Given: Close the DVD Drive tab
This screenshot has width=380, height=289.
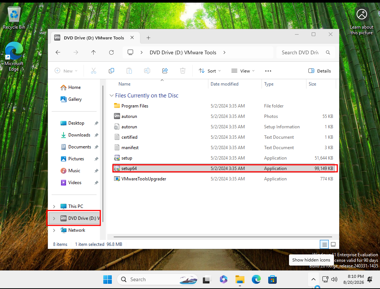Looking at the screenshot, I should point(132,38).
